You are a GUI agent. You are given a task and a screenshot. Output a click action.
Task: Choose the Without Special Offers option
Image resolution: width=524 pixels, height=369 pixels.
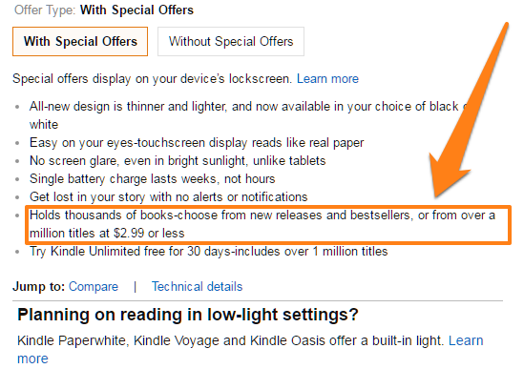[x=231, y=41]
